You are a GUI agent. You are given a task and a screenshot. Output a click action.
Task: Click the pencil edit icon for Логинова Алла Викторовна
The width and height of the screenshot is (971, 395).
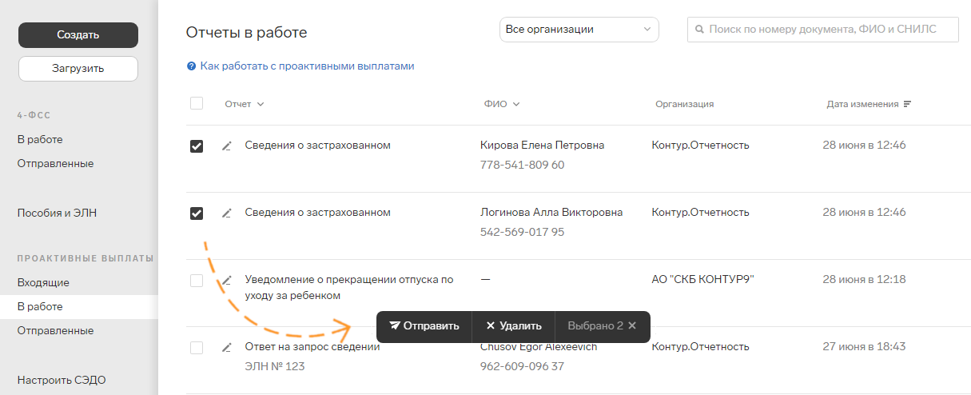point(226,213)
